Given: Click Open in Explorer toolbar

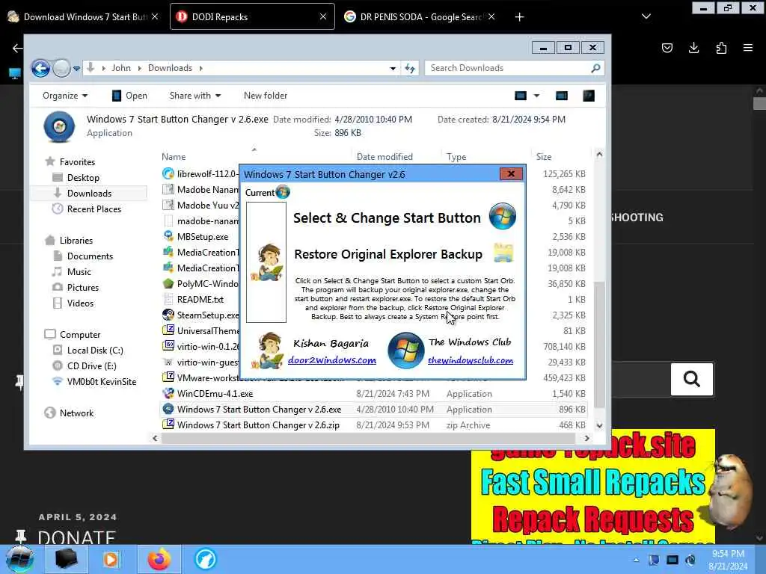Looking at the screenshot, I should click(x=129, y=96).
